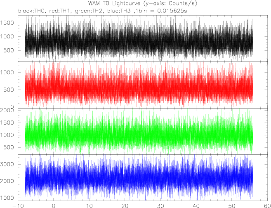
Task: Pick the '1000' tick on blue TH3 panel
Action: [x=7, y=198]
